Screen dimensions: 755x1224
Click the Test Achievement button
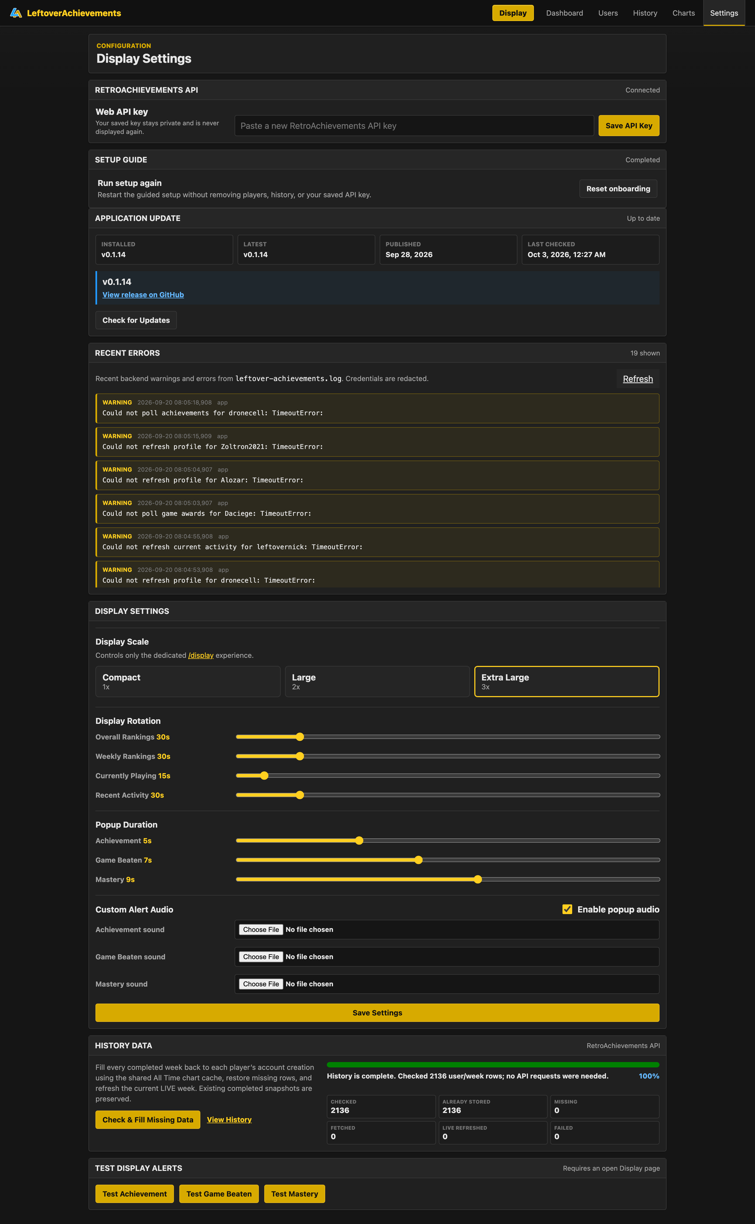pyautogui.click(x=134, y=1194)
